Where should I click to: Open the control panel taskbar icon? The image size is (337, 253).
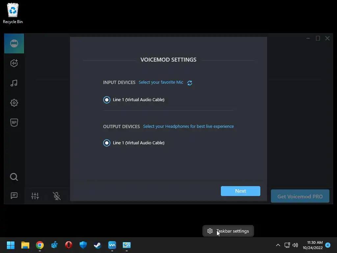point(127,245)
